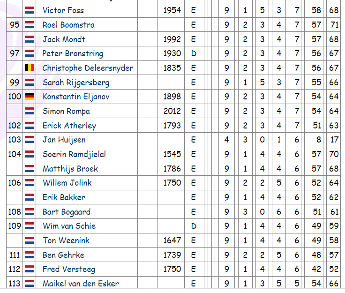Click the German flag beside Konstantin Eljanov
Image resolution: width=345 pixels, height=293 pixels.
(x=30, y=97)
